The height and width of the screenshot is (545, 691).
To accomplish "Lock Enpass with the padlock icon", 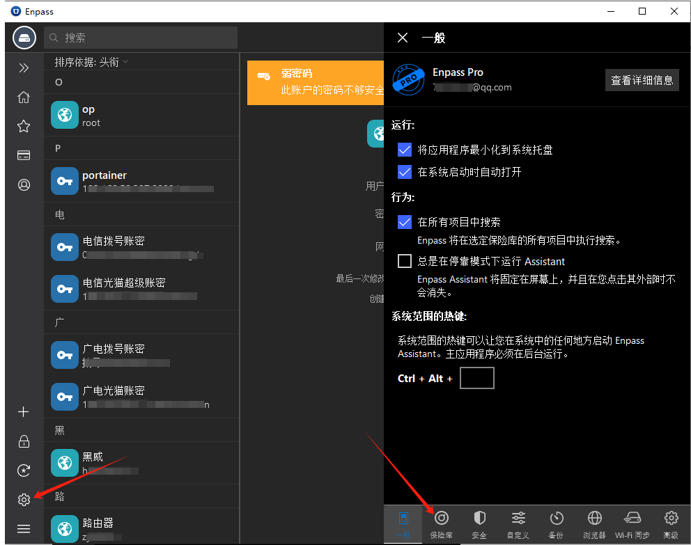I will tap(24, 441).
